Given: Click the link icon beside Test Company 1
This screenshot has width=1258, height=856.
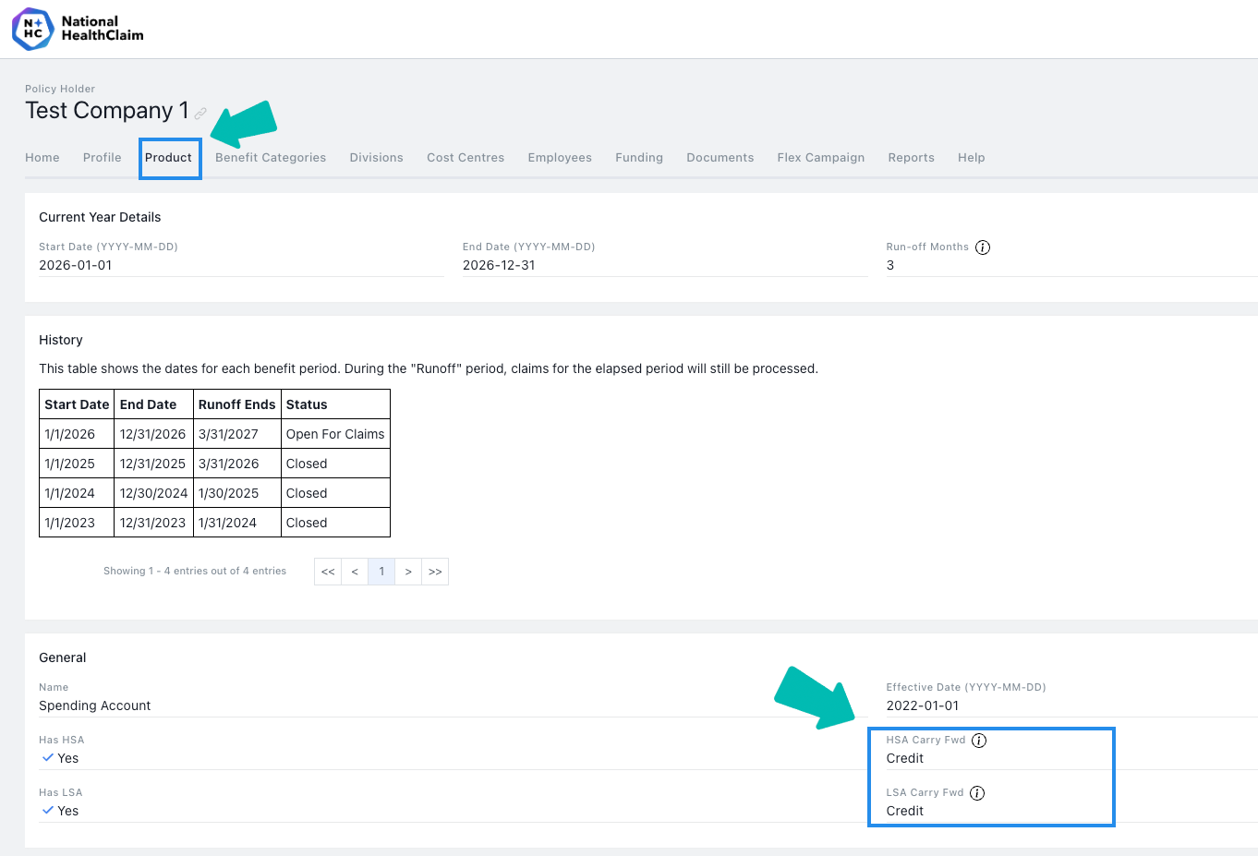Looking at the screenshot, I should click(200, 114).
